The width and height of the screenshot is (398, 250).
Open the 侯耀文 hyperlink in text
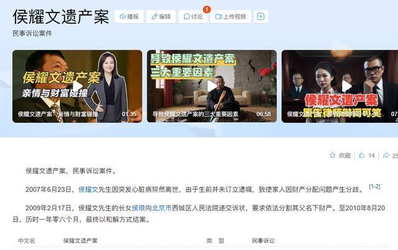point(88,189)
